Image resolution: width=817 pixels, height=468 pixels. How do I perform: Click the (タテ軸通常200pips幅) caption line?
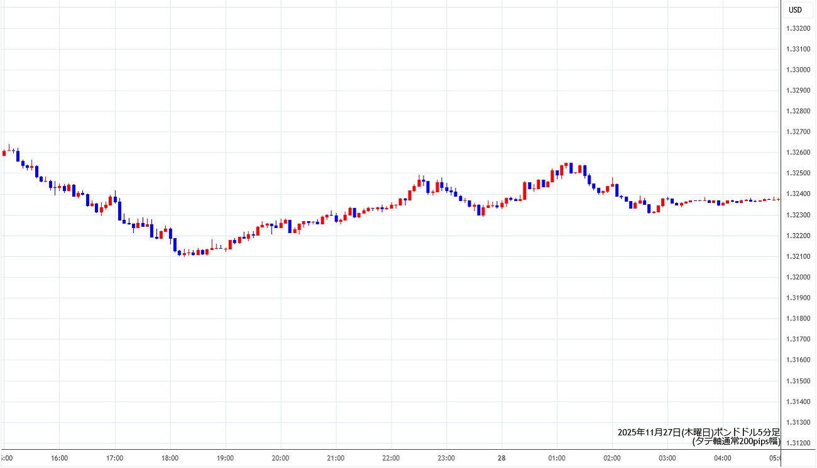pyautogui.click(x=735, y=442)
